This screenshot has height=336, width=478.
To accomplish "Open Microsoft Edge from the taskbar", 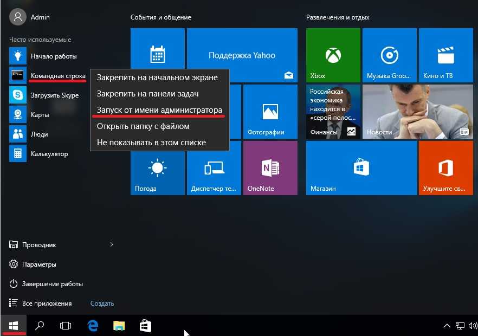I will (x=93, y=325).
